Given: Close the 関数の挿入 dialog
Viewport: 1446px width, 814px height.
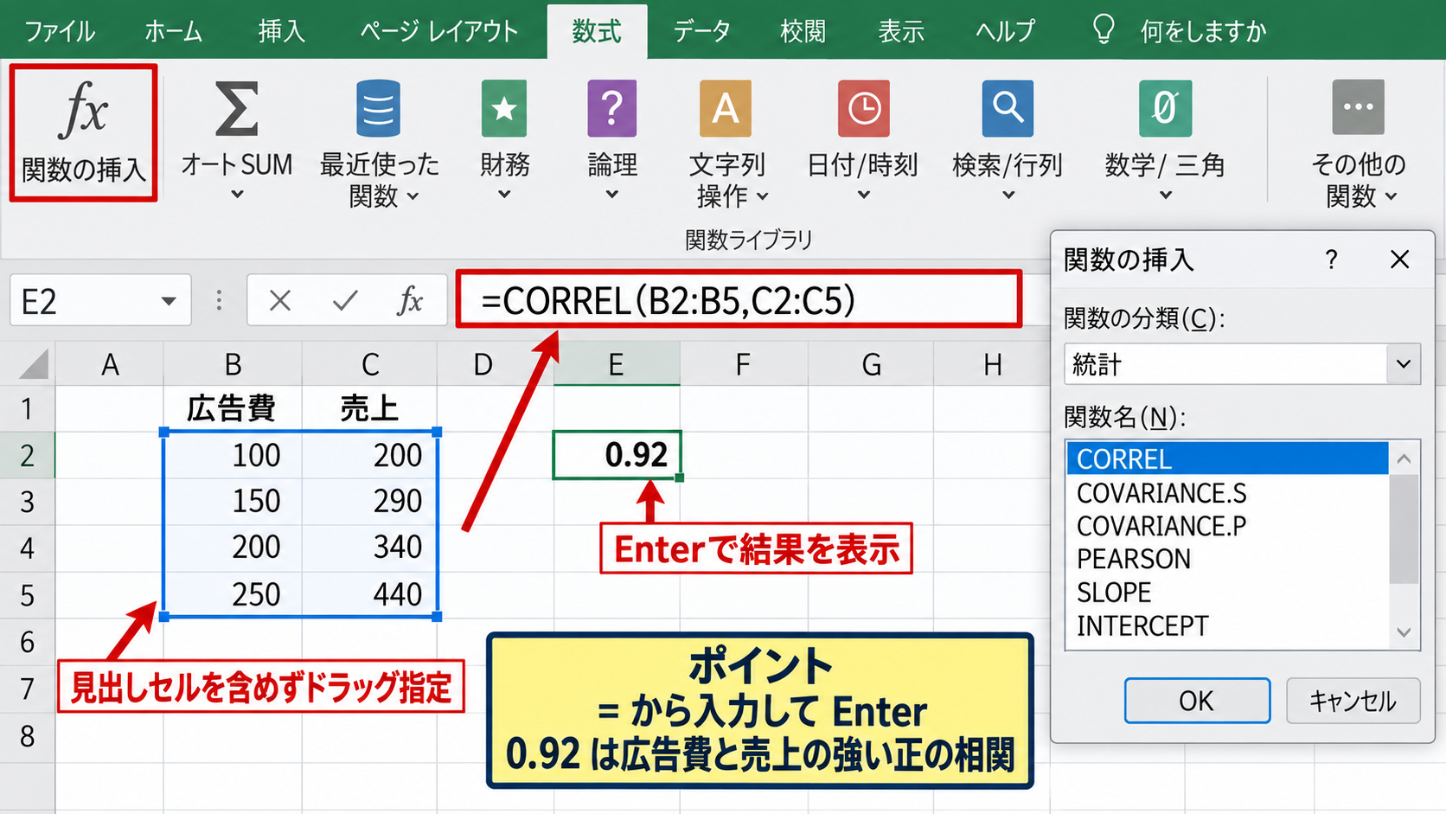Looking at the screenshot, I should 1400,259.
